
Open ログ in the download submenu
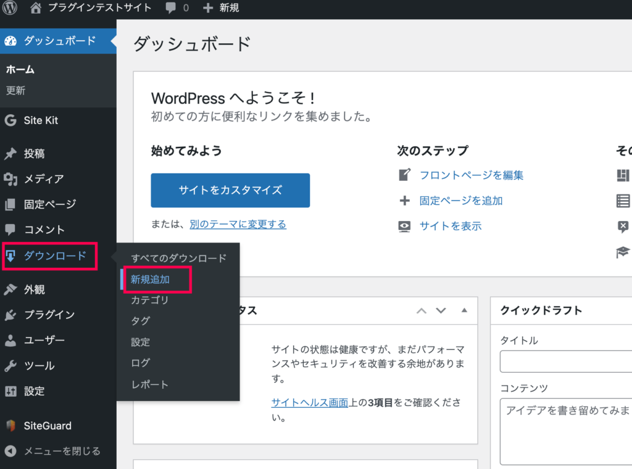point(141,363)
